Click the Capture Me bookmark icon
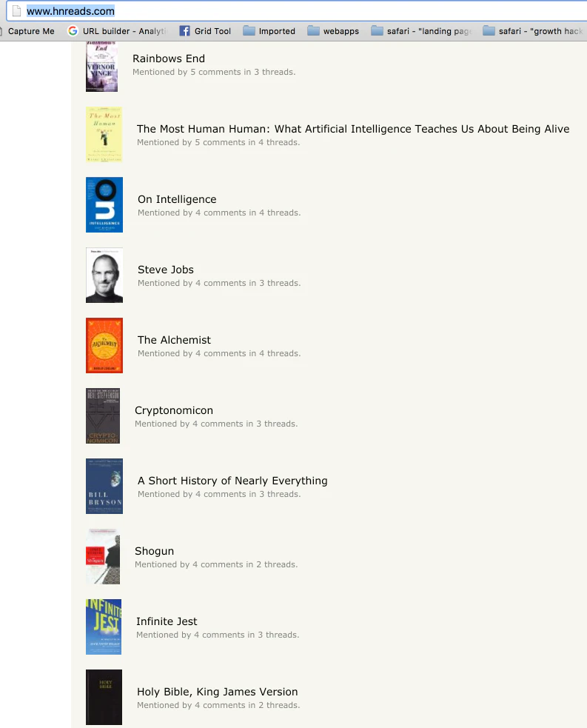 5,31
